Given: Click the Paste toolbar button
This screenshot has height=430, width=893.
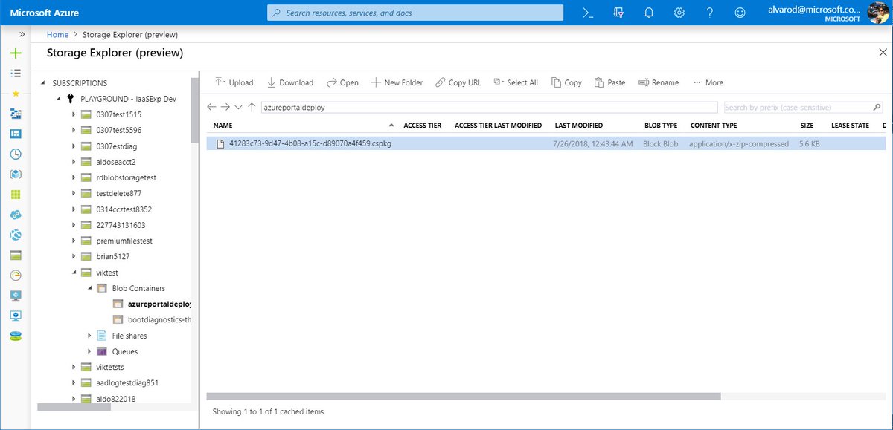Looking at the screenshot, I should [x=609, y=82].
